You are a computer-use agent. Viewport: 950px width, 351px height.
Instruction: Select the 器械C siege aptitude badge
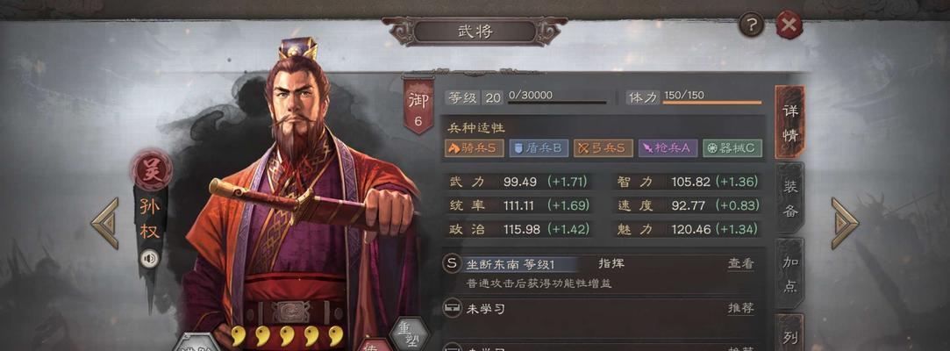point(732,148)
